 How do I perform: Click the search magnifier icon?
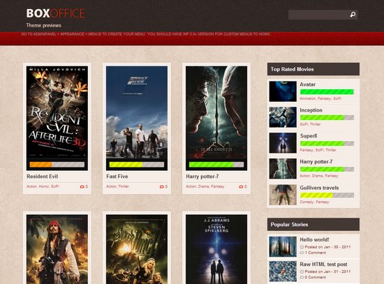coord(353,15)
